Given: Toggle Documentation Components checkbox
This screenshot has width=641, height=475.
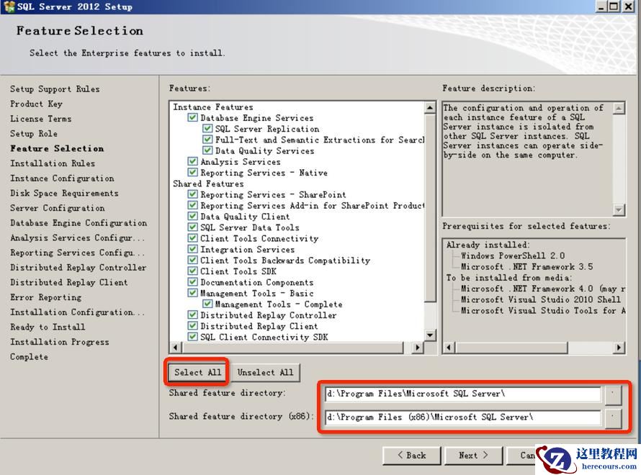Looking at the screenshot, I should [192, 282].
